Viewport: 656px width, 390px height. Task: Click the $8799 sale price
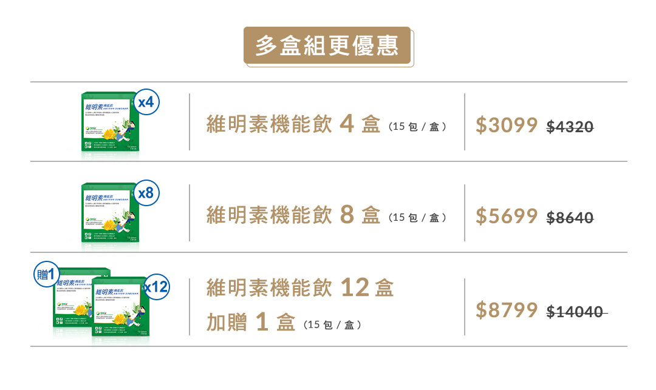507,311
